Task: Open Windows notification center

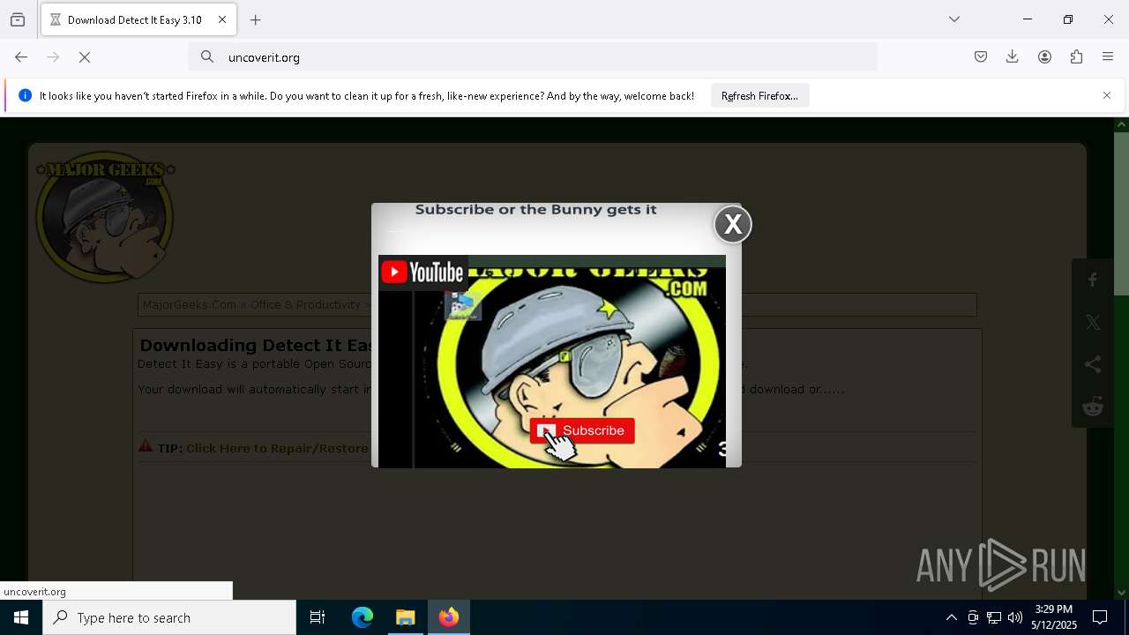Action: (x=1100, y=617)
